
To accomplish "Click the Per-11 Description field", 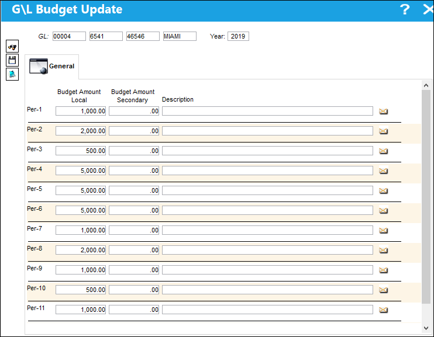I will (268, 310).
